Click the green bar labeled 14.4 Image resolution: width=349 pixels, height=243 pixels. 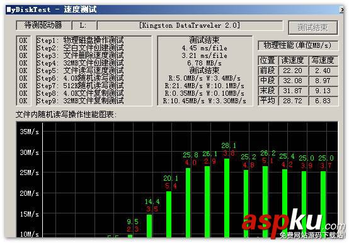point(149,226)
